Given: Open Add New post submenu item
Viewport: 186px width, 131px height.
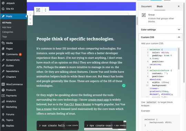Looking at the screenshot, I should (x=7, y=28).
